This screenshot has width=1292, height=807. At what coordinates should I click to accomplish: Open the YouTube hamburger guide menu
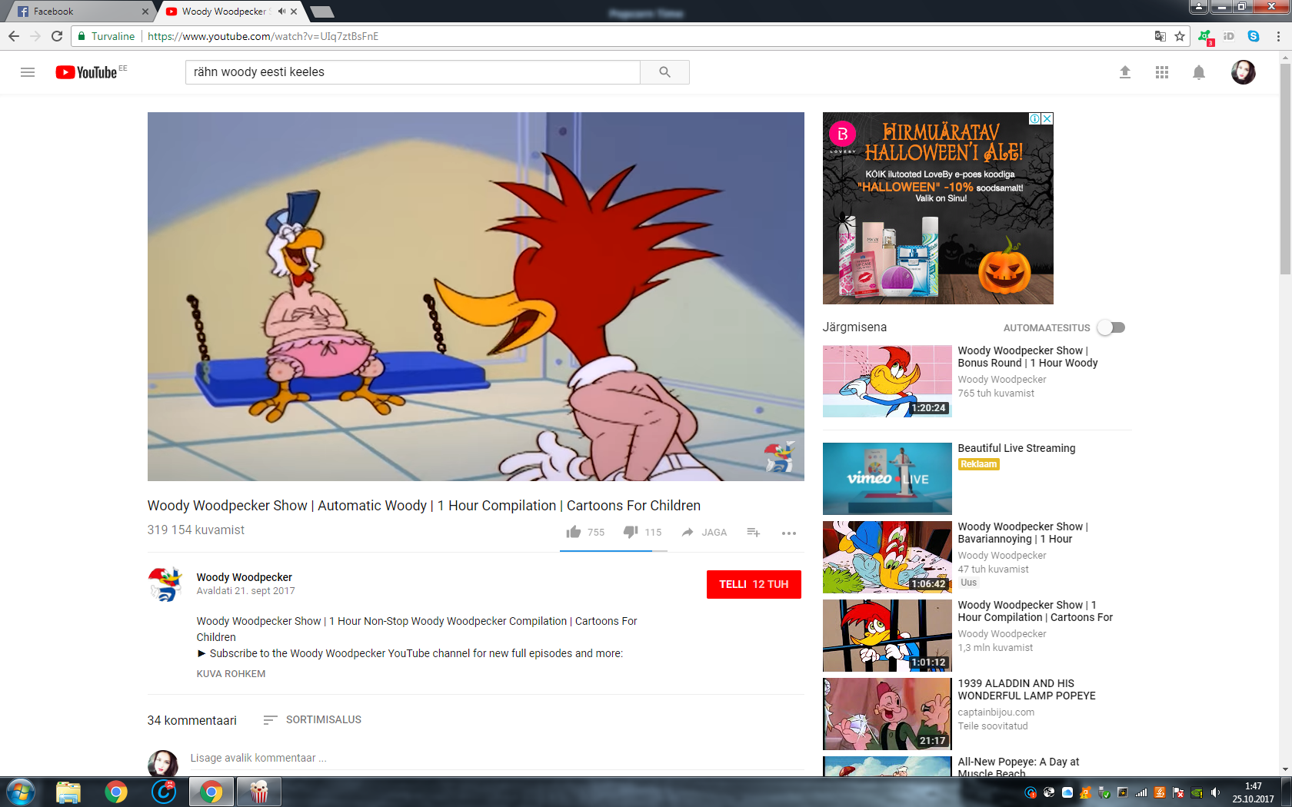click(x=28, y=72)
